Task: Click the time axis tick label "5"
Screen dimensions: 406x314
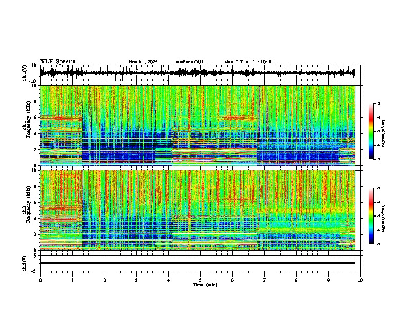Action: (200, 280)
